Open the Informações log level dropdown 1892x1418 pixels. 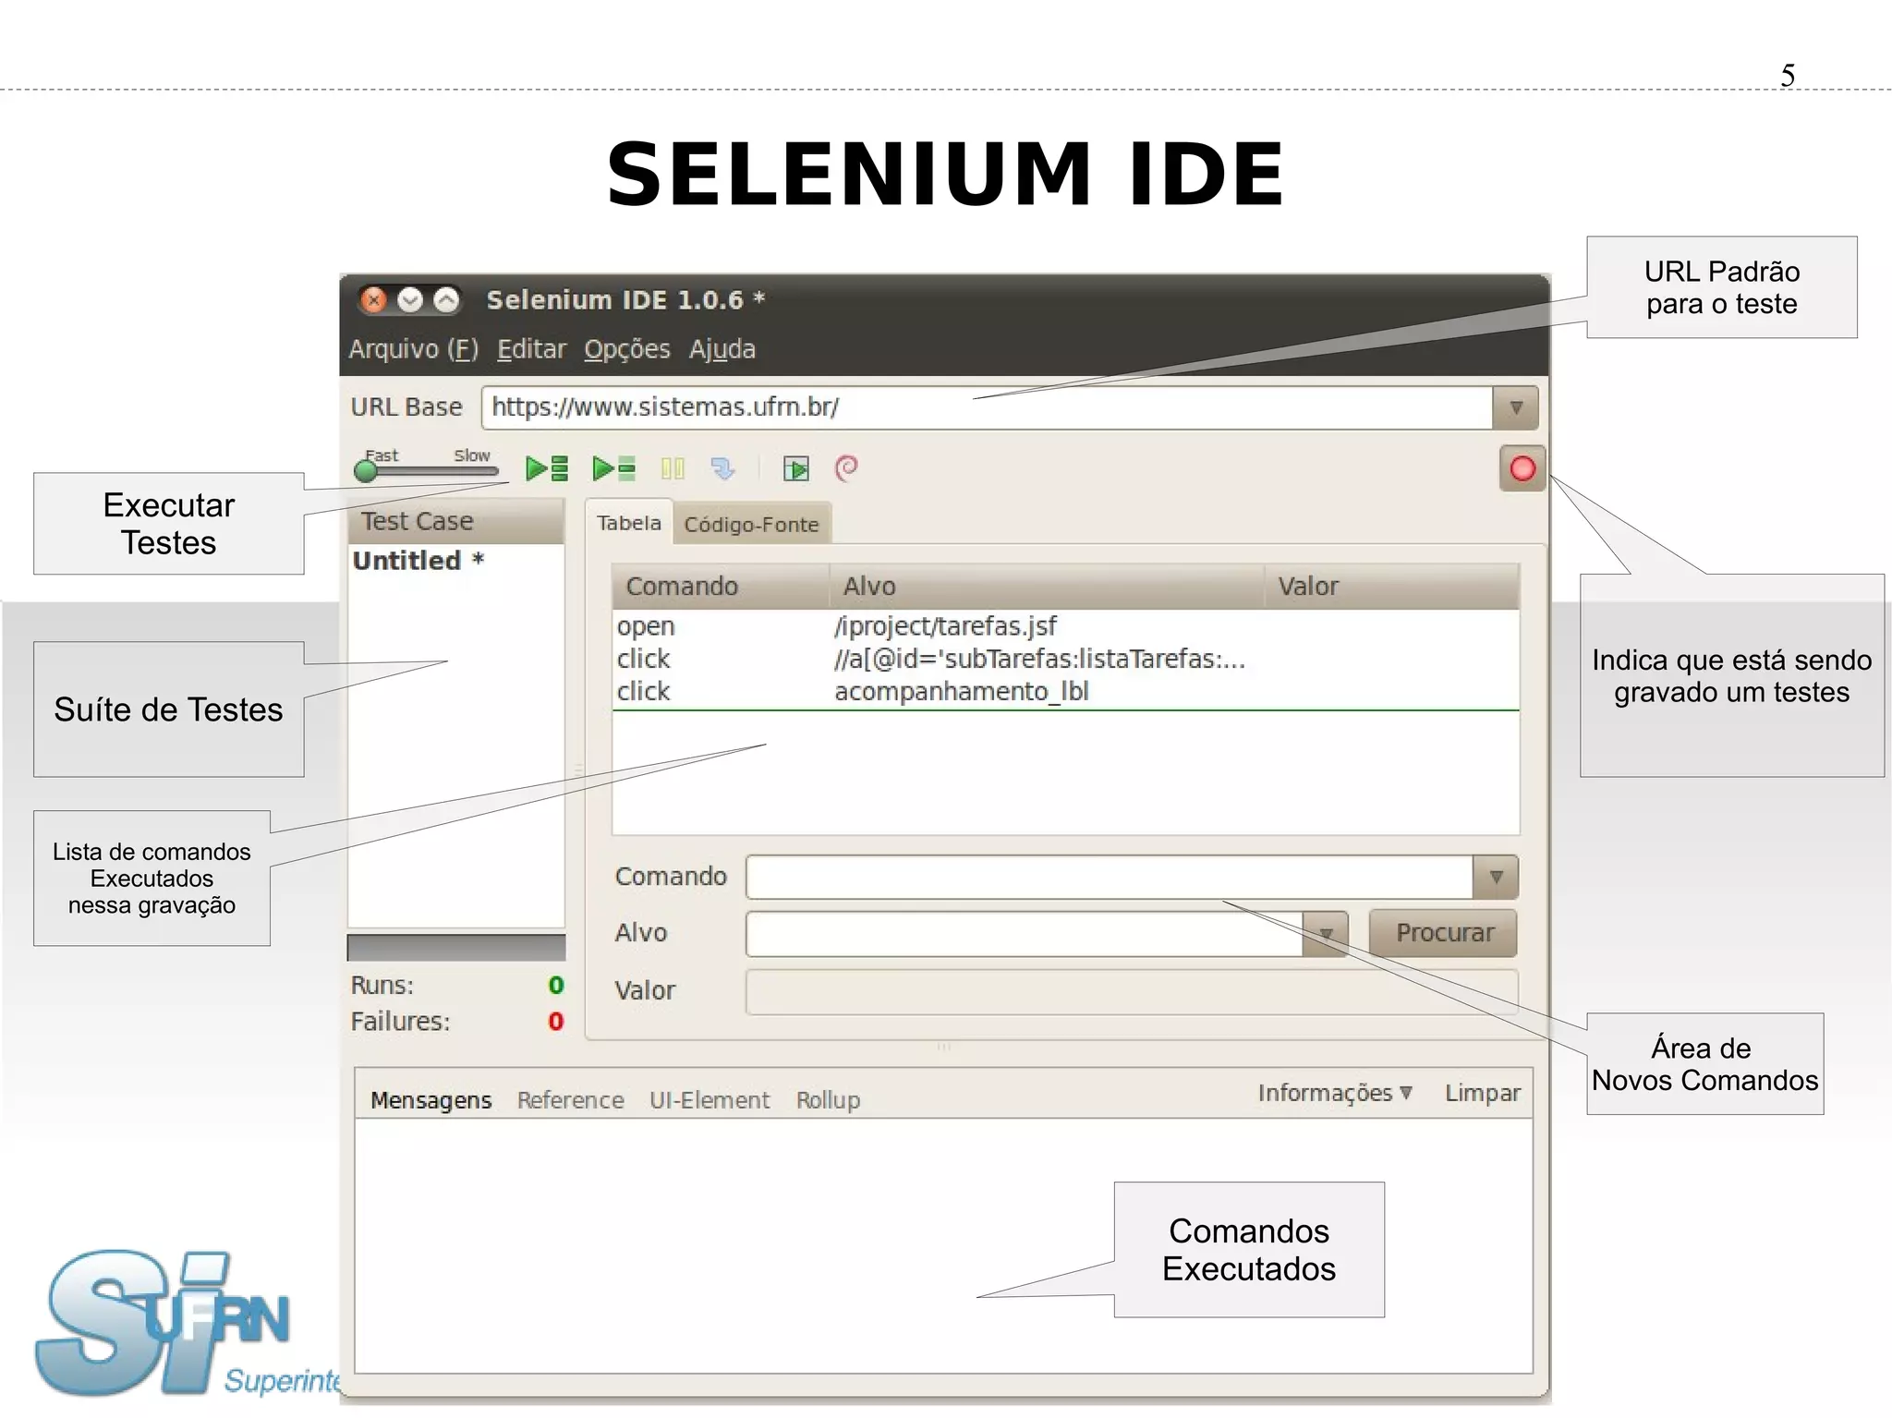(1335, 1093)
